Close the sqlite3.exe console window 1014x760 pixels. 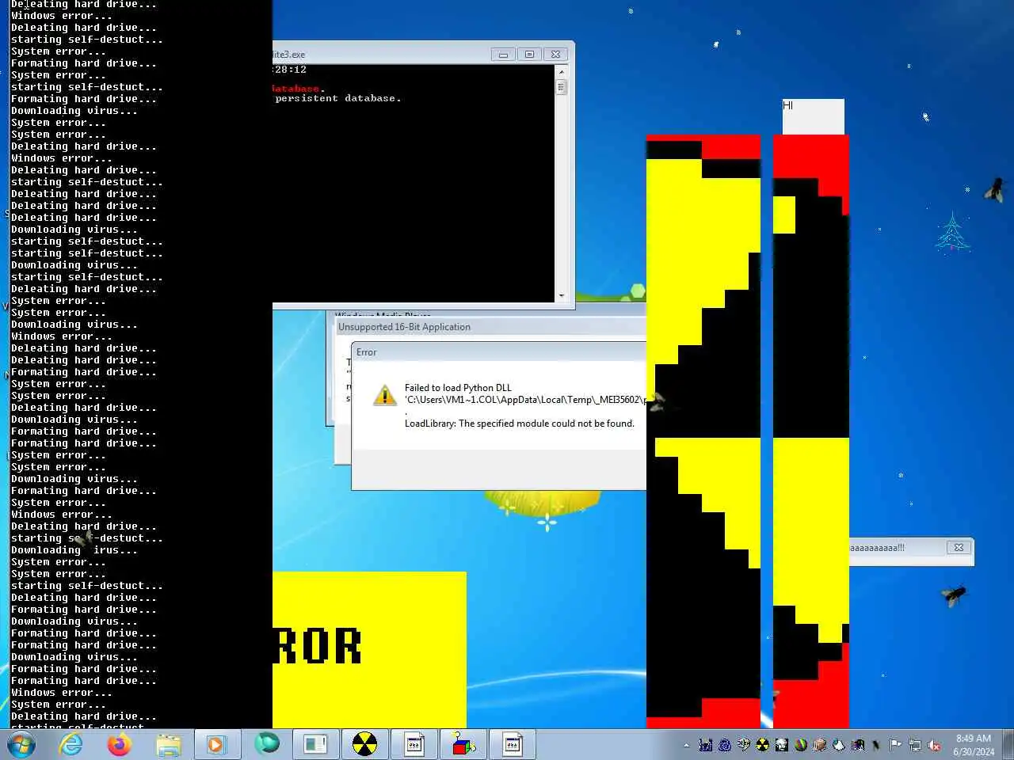tap(556, 55)
